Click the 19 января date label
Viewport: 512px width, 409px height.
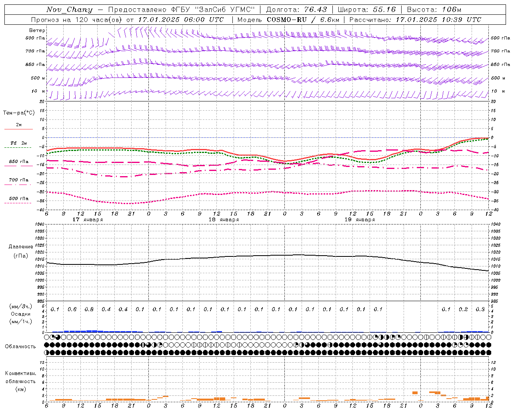[360, 220]
